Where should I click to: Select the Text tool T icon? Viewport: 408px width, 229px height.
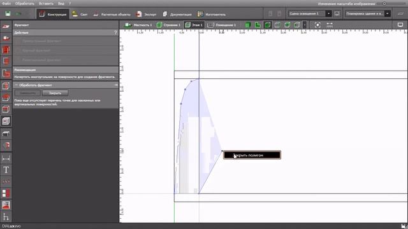[6, 170]
